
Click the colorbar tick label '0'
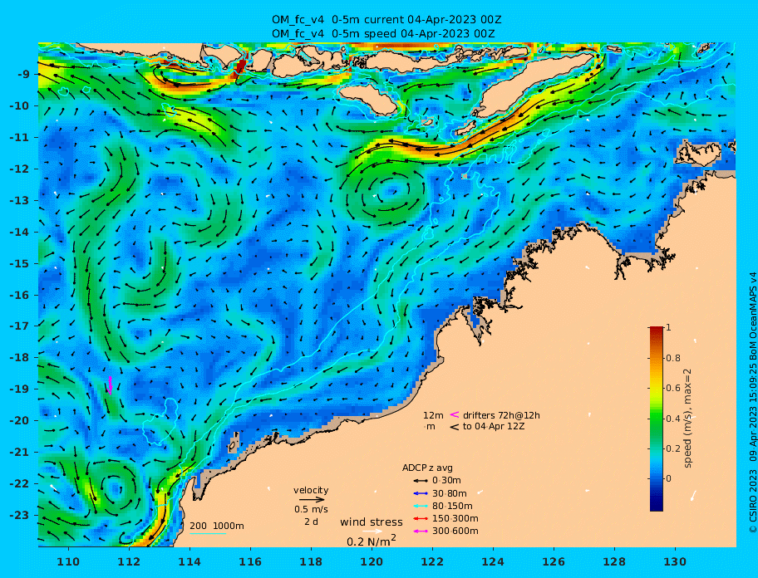[x=668, y=478]
